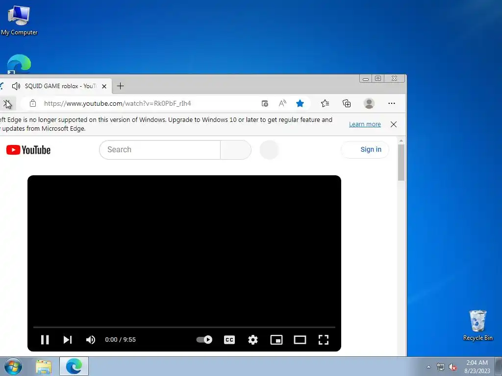Click the muted speaker tray icon

click(452, 367)
